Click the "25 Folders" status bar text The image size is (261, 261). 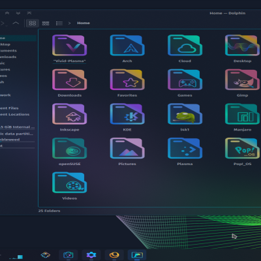point(49,211)
